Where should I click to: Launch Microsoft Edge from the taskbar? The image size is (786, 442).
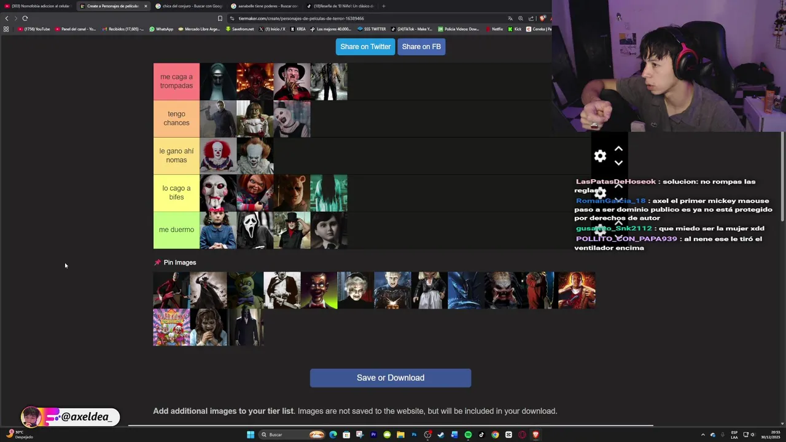(333, 435)
